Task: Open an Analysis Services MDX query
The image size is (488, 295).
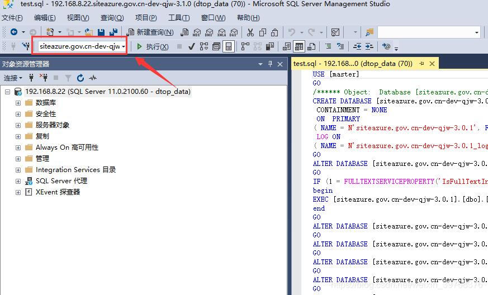Action: coord(197,32)
